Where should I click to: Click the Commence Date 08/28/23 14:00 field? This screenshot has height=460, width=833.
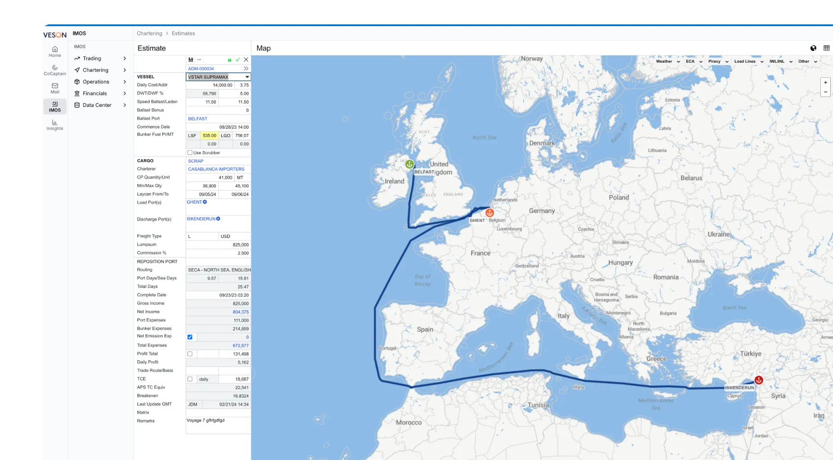coord(218,127)
